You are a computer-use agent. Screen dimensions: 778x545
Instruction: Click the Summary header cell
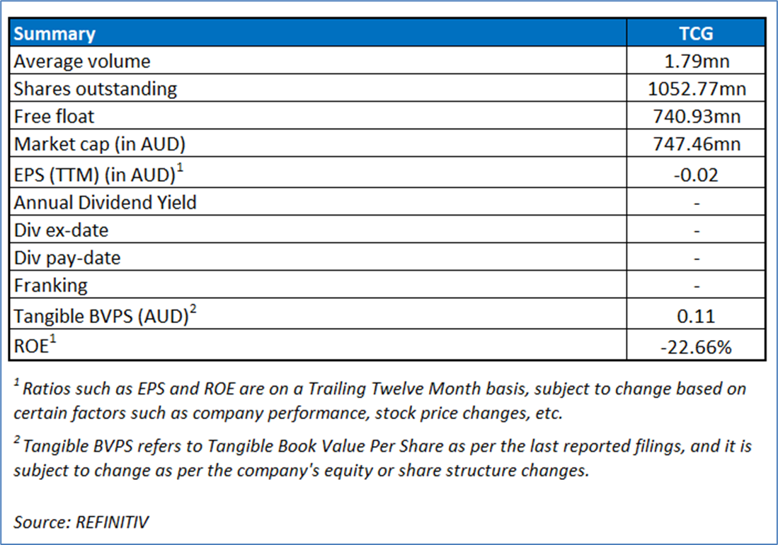(x=55, y=34)
